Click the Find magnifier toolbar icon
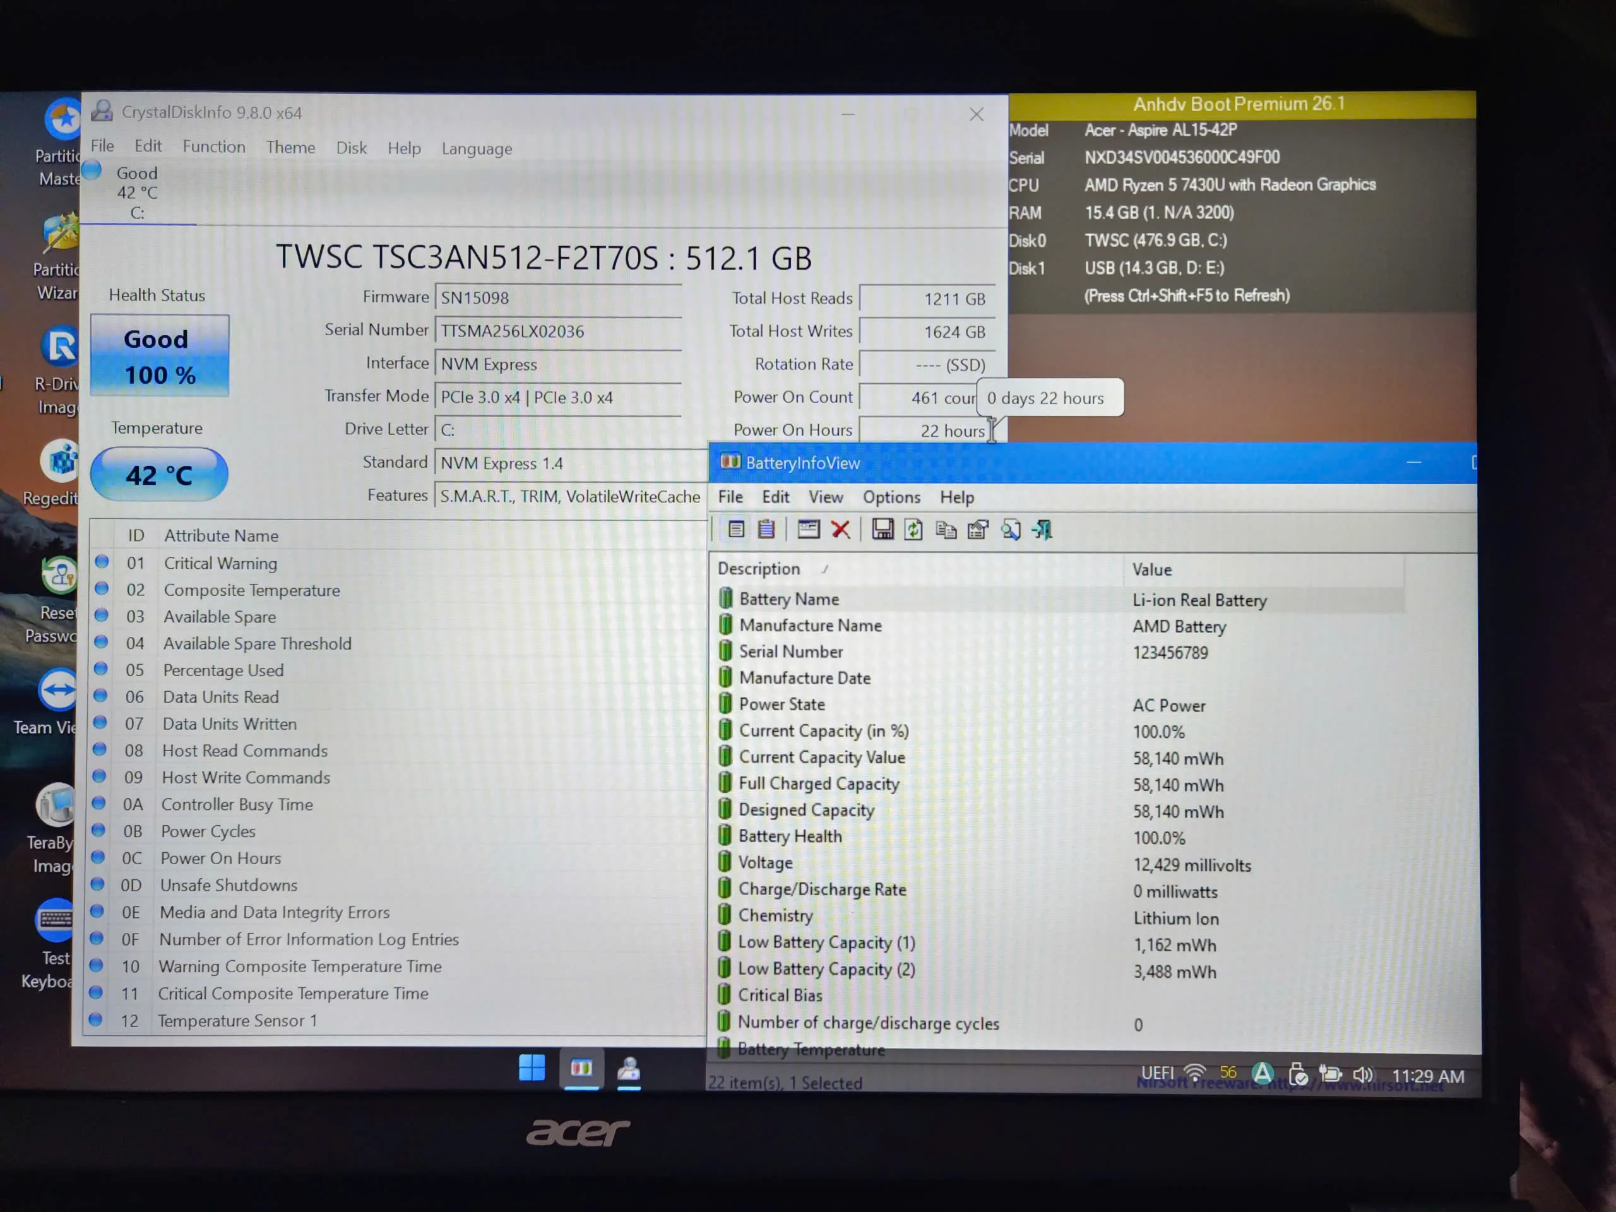Viewport: 1616px width, 1212px height. click(1011, 529)
